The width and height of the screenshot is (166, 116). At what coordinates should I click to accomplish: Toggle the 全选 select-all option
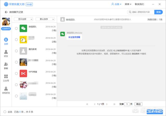(x=5, y=112)
